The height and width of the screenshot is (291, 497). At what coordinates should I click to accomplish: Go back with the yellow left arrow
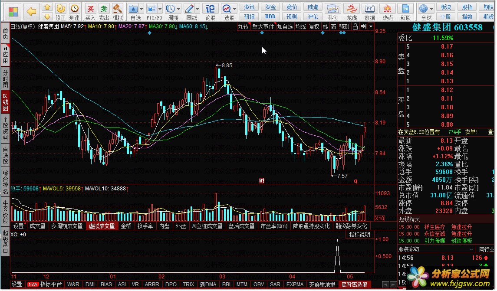[x=31, y=12]
